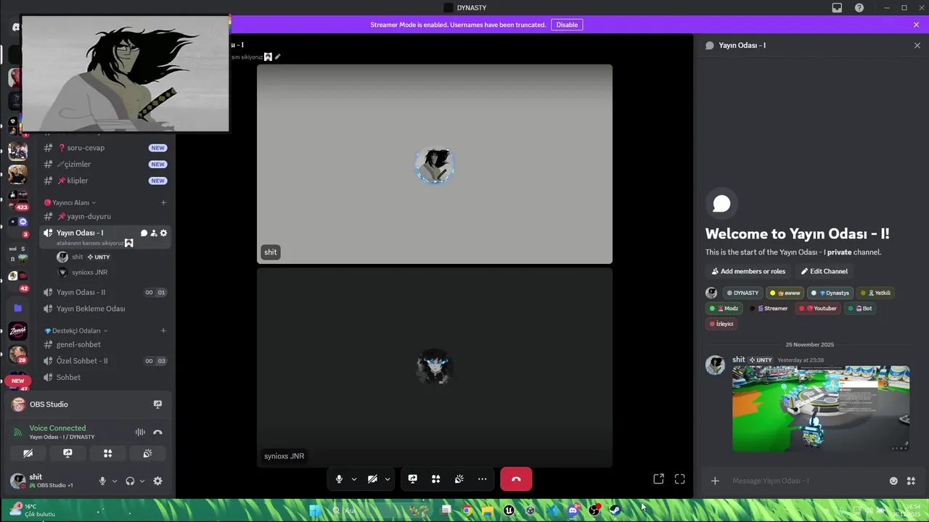Click the Streamer role tag
929x522 pixels.
pyautogui.click(x=770, y=308)
